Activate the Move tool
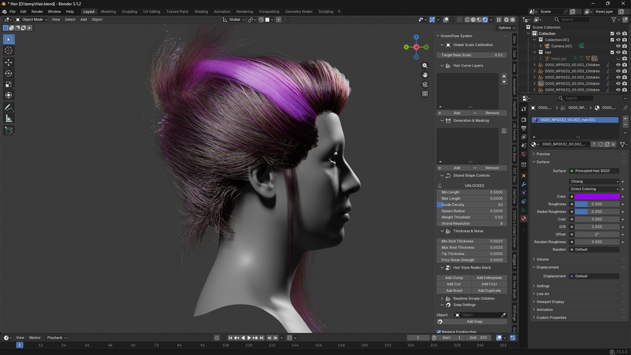This screenshot has height=355, width=631. [x=9, y=62]
